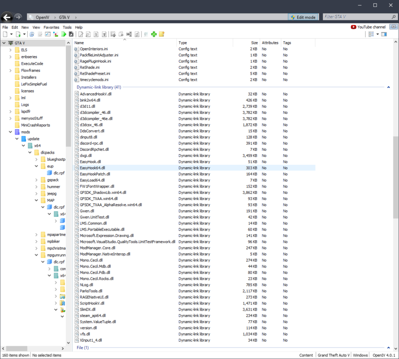Expand the menyooStuff folder in tree
Image resolution: width=399 pixels, height=359 pixels.
[11, 118]
